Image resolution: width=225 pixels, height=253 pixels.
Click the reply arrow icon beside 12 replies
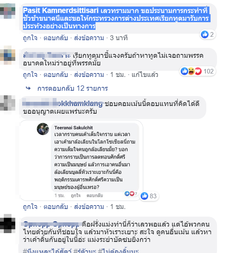point(28,88)
